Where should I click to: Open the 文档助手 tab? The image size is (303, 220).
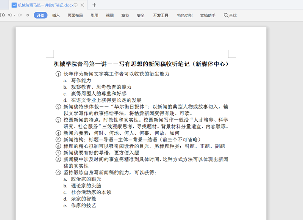click(208, 15)
